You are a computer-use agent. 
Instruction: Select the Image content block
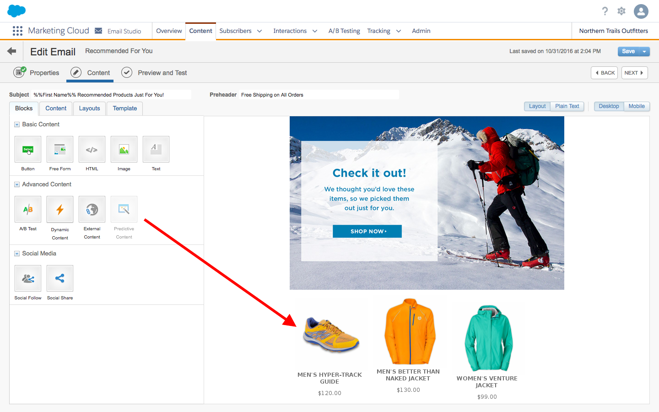pyautogui.click(x=124, y=149)
